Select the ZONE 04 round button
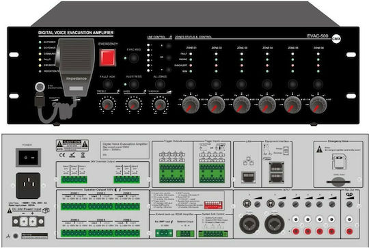Screen dimensions: 369x248 point(267,84)
